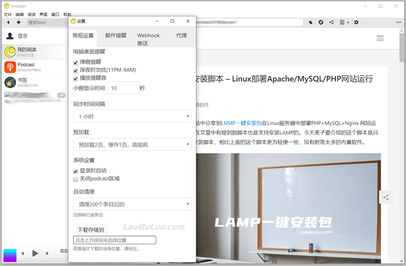Click the login user avatar icon

[x=10, y=36]
